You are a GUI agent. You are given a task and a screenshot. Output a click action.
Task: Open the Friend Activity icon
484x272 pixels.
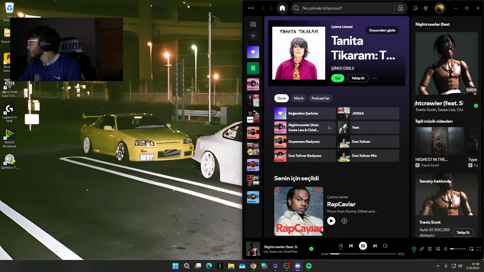(x=426, y=8)
